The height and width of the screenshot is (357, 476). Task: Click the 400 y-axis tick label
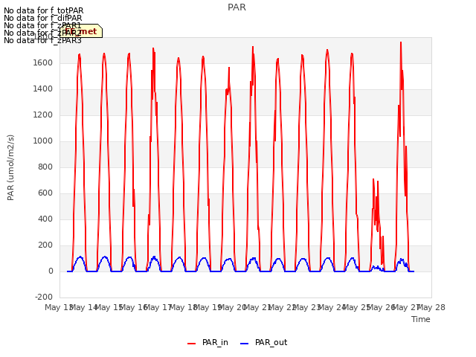(x=45, y=219)
